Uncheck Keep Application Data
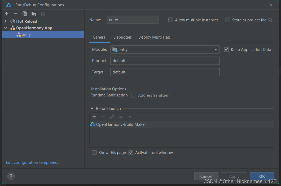The width and height of the screenshot is (281, 186). point(227,49)
